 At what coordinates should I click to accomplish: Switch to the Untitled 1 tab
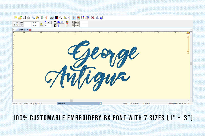(x=23, y=30)
